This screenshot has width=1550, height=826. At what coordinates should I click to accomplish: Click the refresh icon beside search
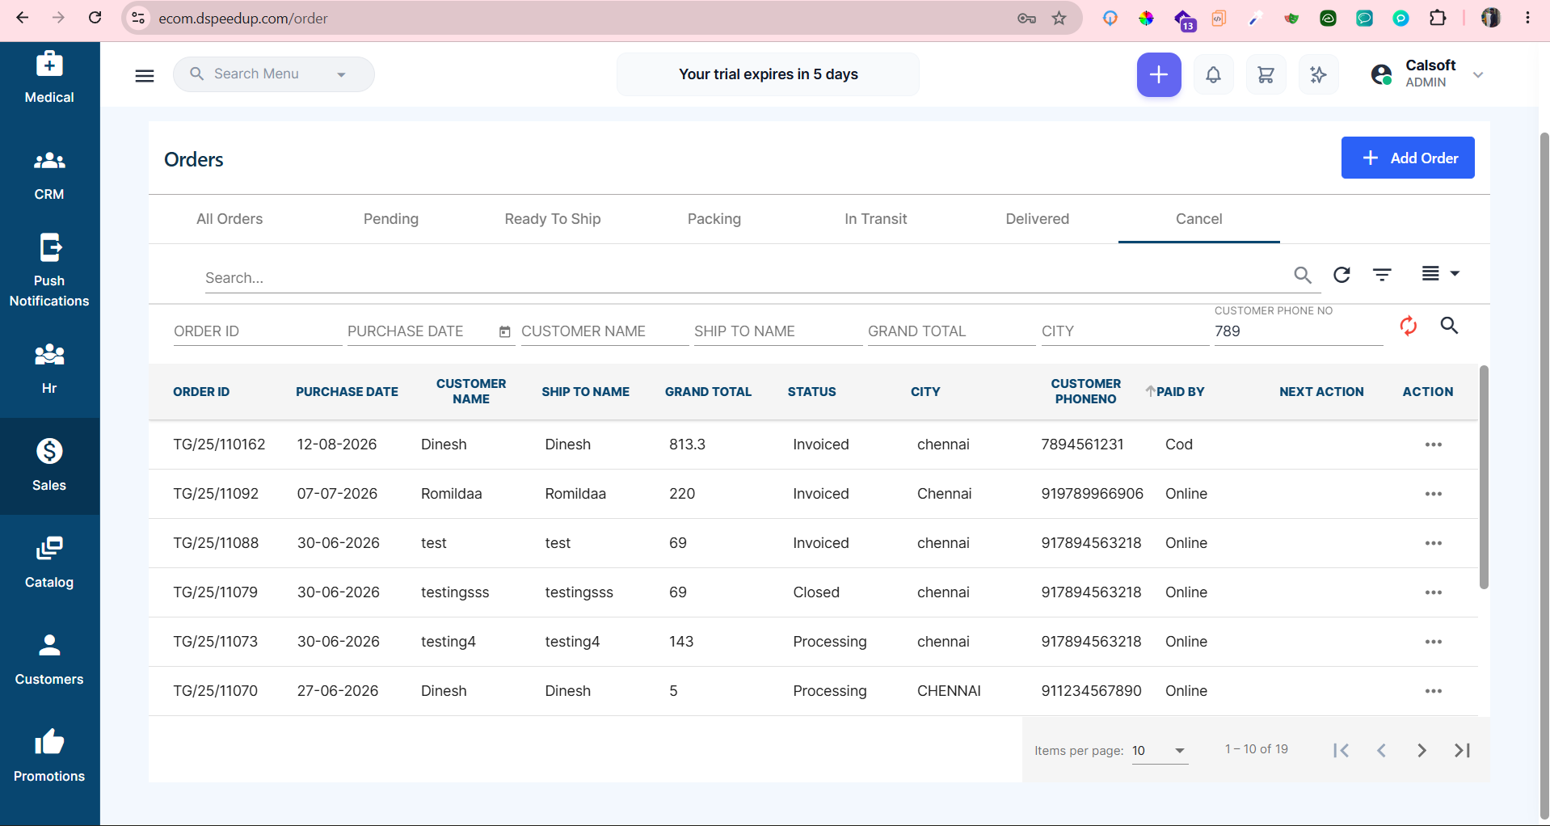point(1342,275)
